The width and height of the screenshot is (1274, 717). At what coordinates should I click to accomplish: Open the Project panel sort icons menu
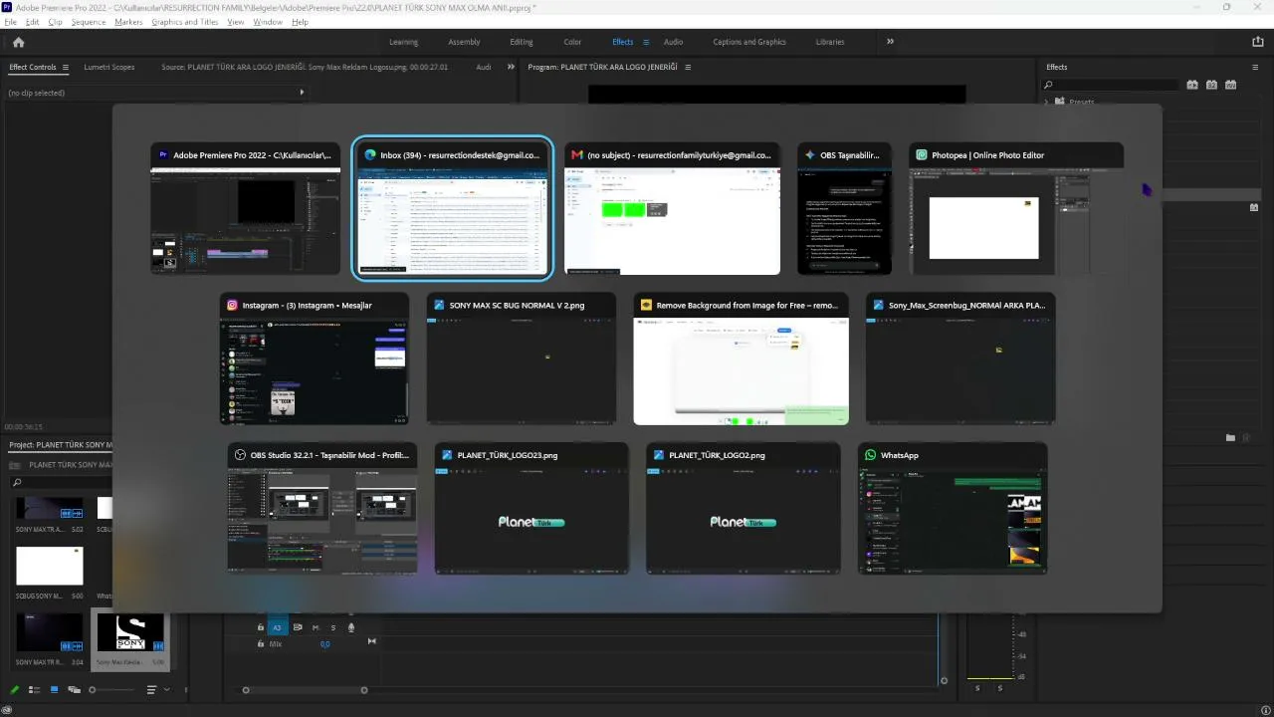[151, 689]
